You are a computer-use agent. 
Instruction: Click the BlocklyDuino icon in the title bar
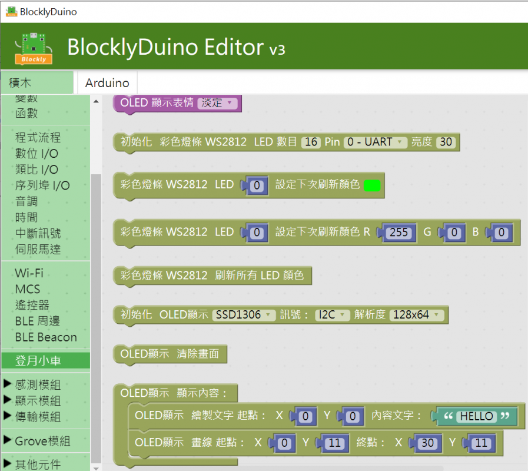click(11, 11)
